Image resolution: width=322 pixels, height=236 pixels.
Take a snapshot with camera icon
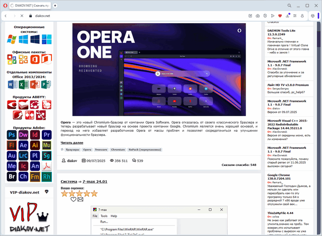coord(258,16)
